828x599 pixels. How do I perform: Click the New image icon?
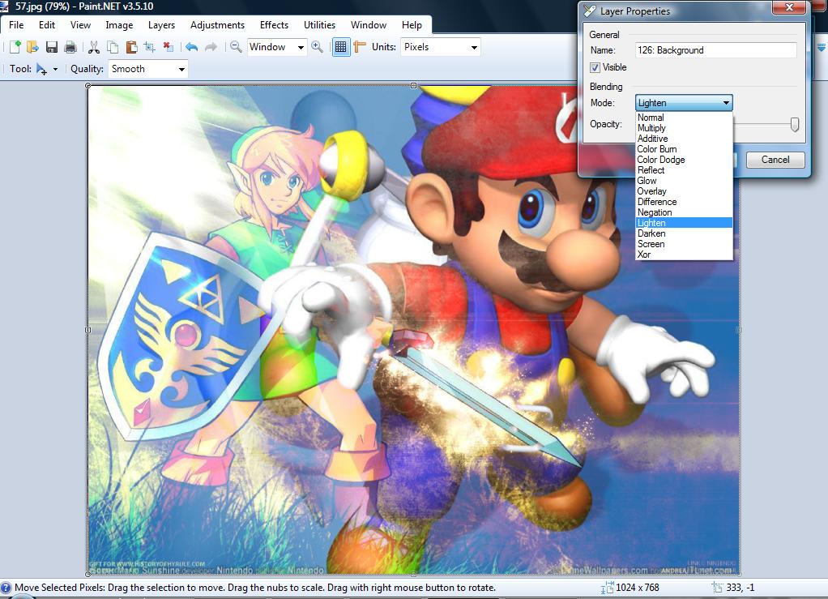tap(15, 47)
